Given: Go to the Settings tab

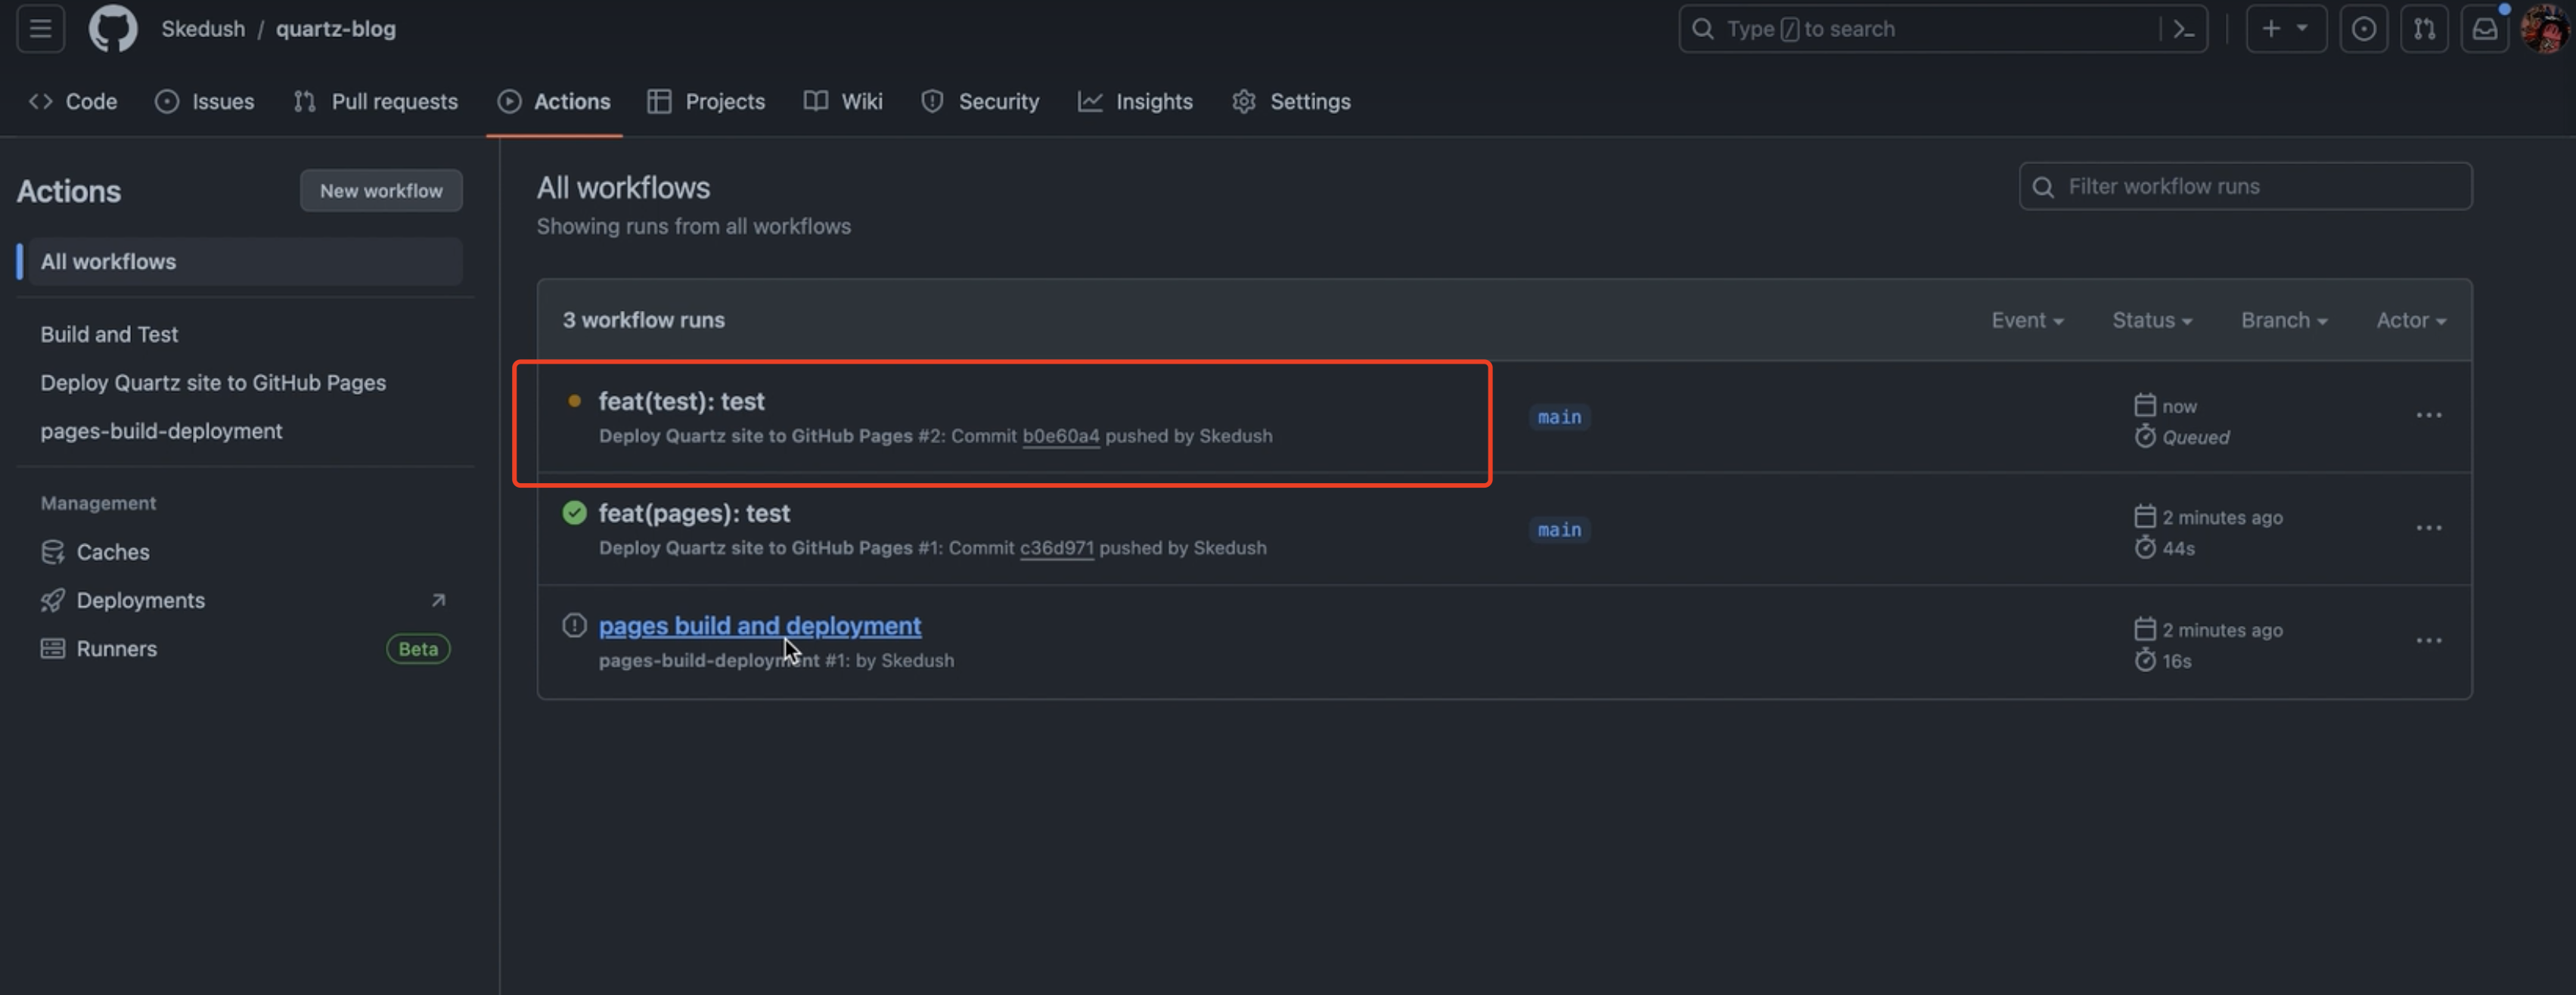Looking at the screenshot, I should 1291,101.
